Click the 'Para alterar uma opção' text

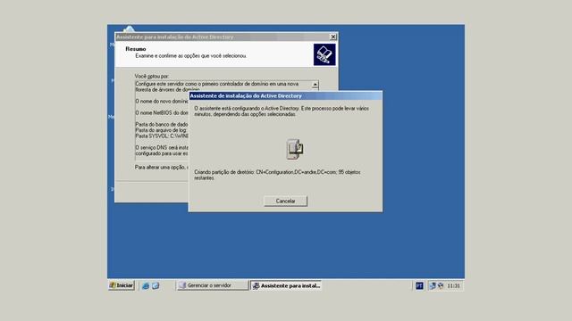[x=162, y=168]
